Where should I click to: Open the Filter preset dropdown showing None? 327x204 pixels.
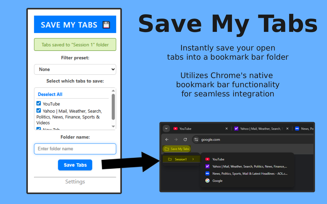[75, 69]
